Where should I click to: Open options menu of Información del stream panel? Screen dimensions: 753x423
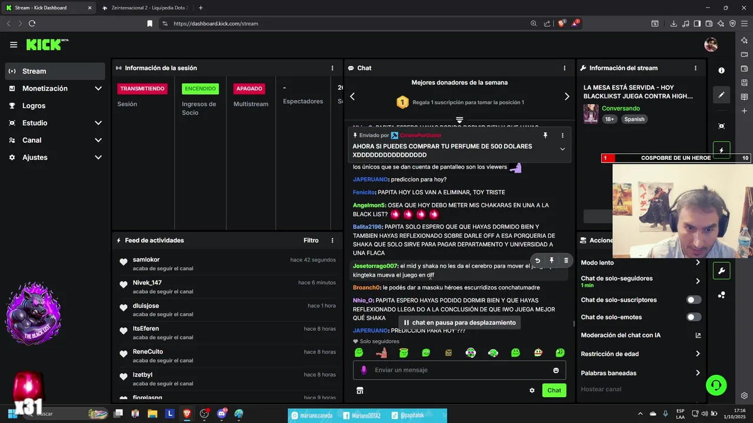pyautogui.click(x=695, y=68)
